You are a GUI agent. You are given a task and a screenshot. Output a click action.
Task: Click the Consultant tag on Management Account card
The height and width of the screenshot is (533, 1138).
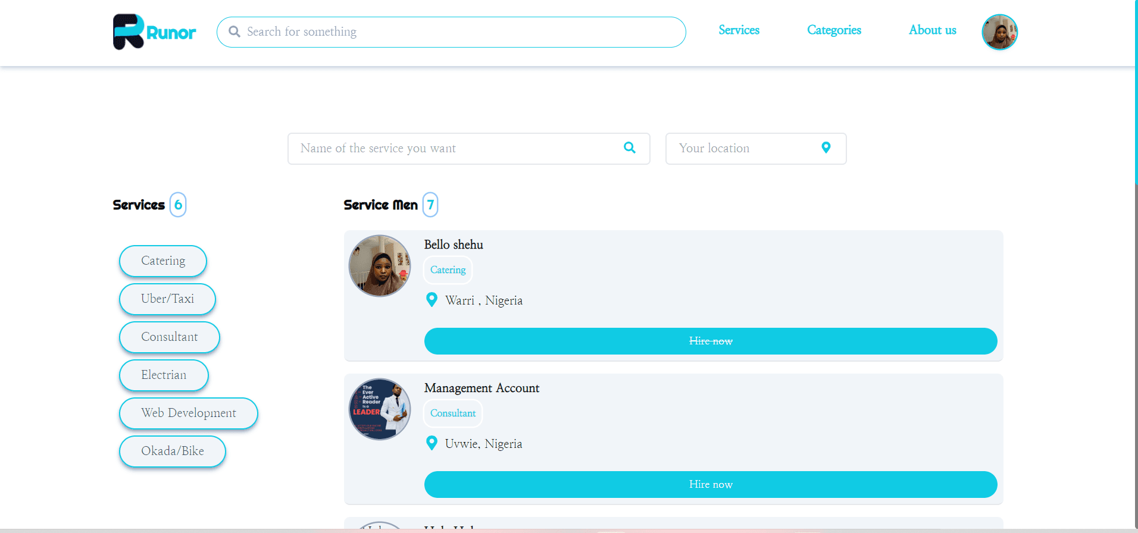click(453, 413)
